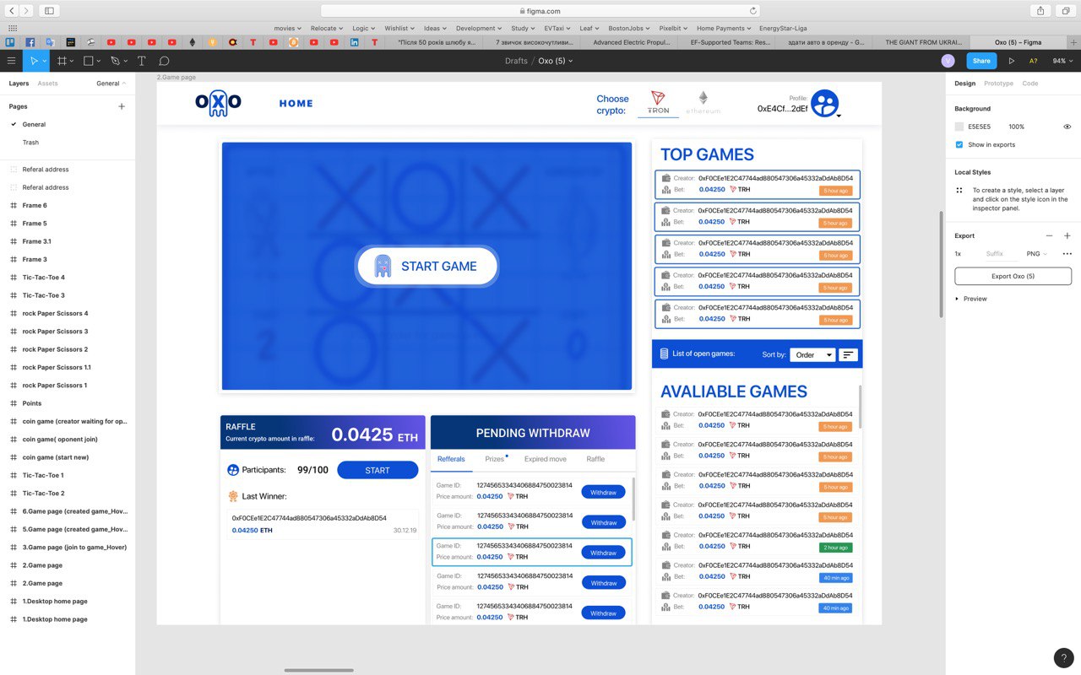1081x675 pixels.
Task: Open the Help question mark button
Action: 1064,658
